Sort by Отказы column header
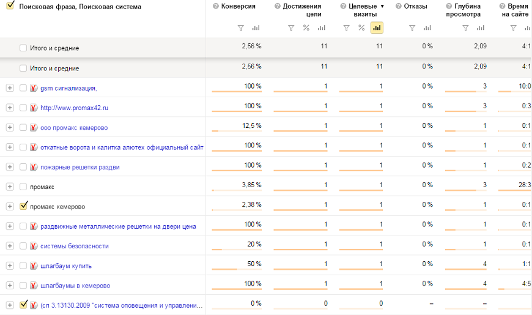 415,6
